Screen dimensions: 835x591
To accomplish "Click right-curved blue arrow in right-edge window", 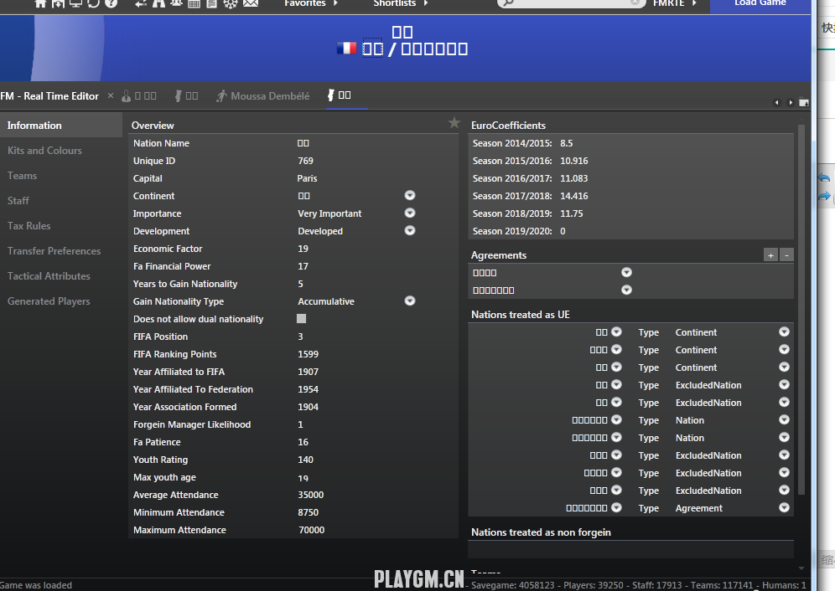I will coord(824,196).
